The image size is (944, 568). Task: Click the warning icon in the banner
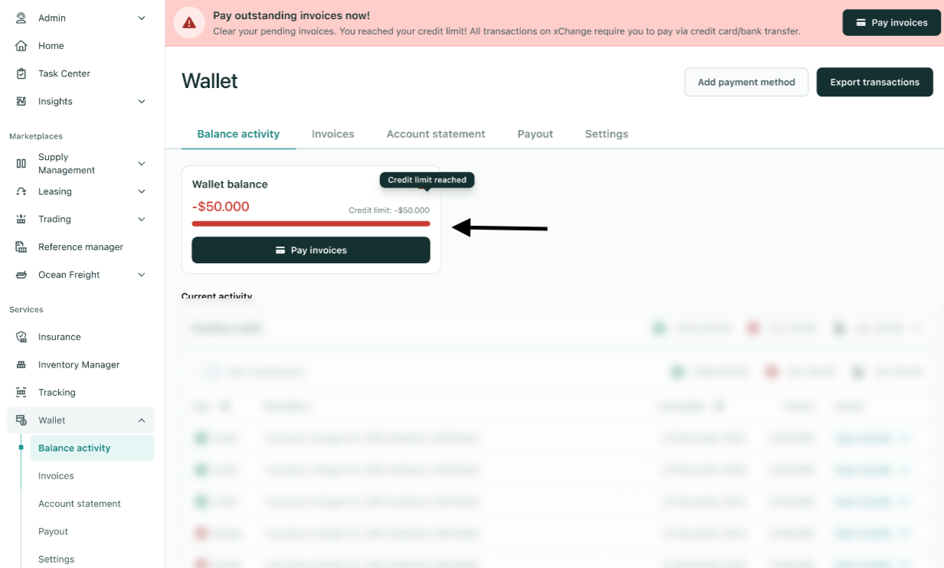point(188,22)
